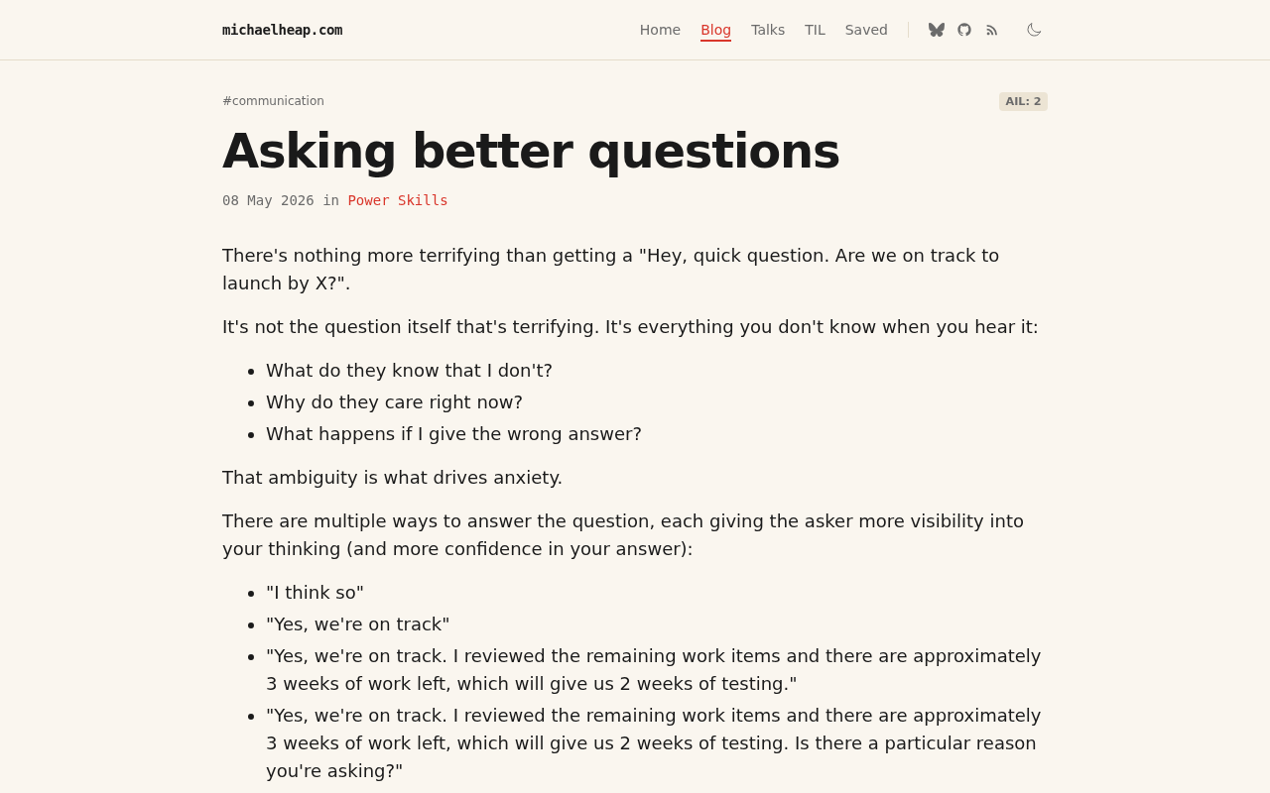The width and height of the screenshot is (1270, 793).
Task: Toggle dark mode with the moon icon
Action: 1034,30
